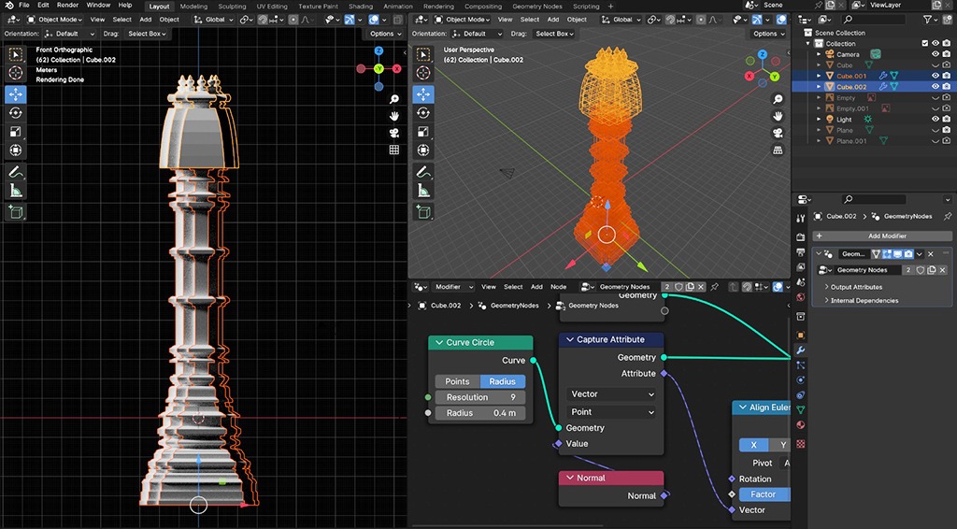
Task: Open the Render menu
Action: pos(67,5)
